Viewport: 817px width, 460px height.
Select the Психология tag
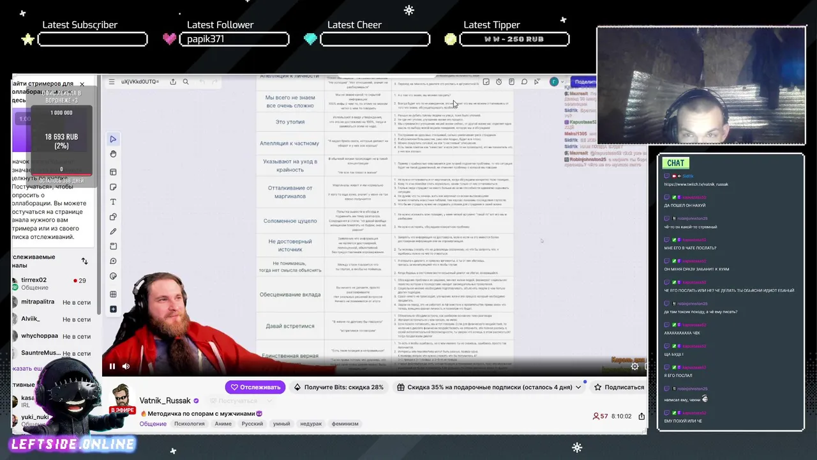(x=190, y=424)
